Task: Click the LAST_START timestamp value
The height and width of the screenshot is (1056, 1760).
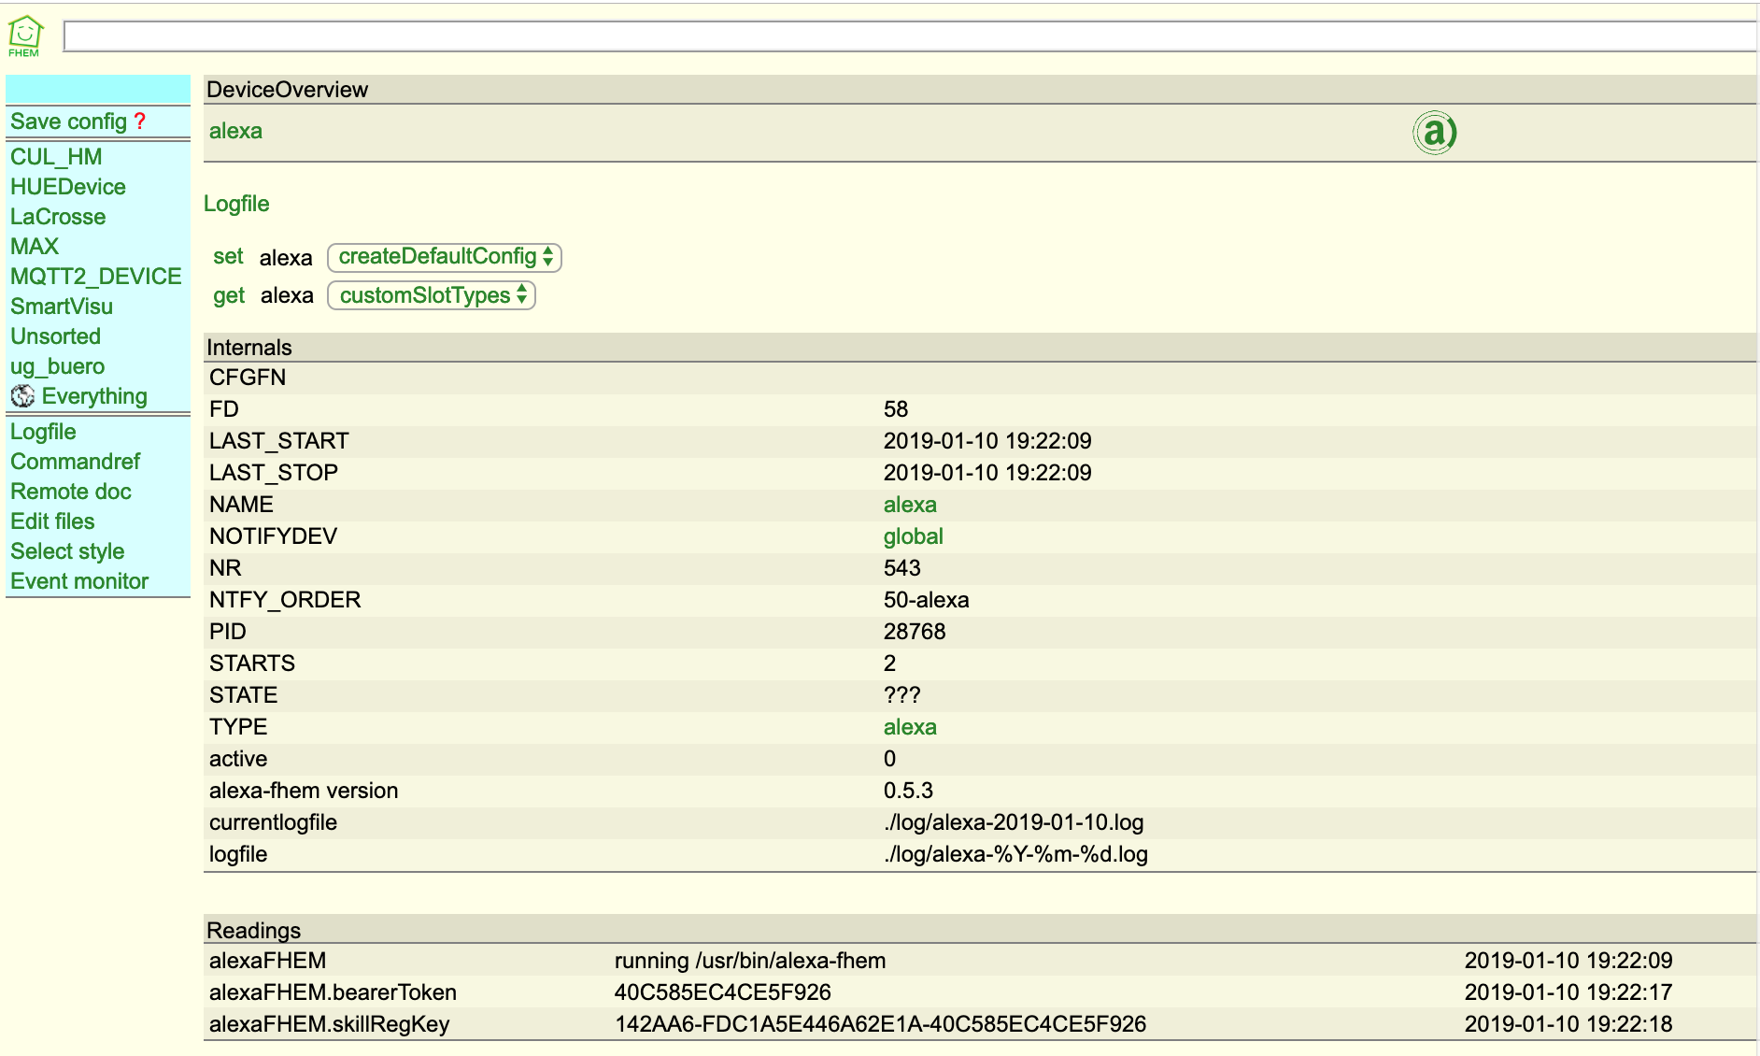Action: click(x=987, y=441)
